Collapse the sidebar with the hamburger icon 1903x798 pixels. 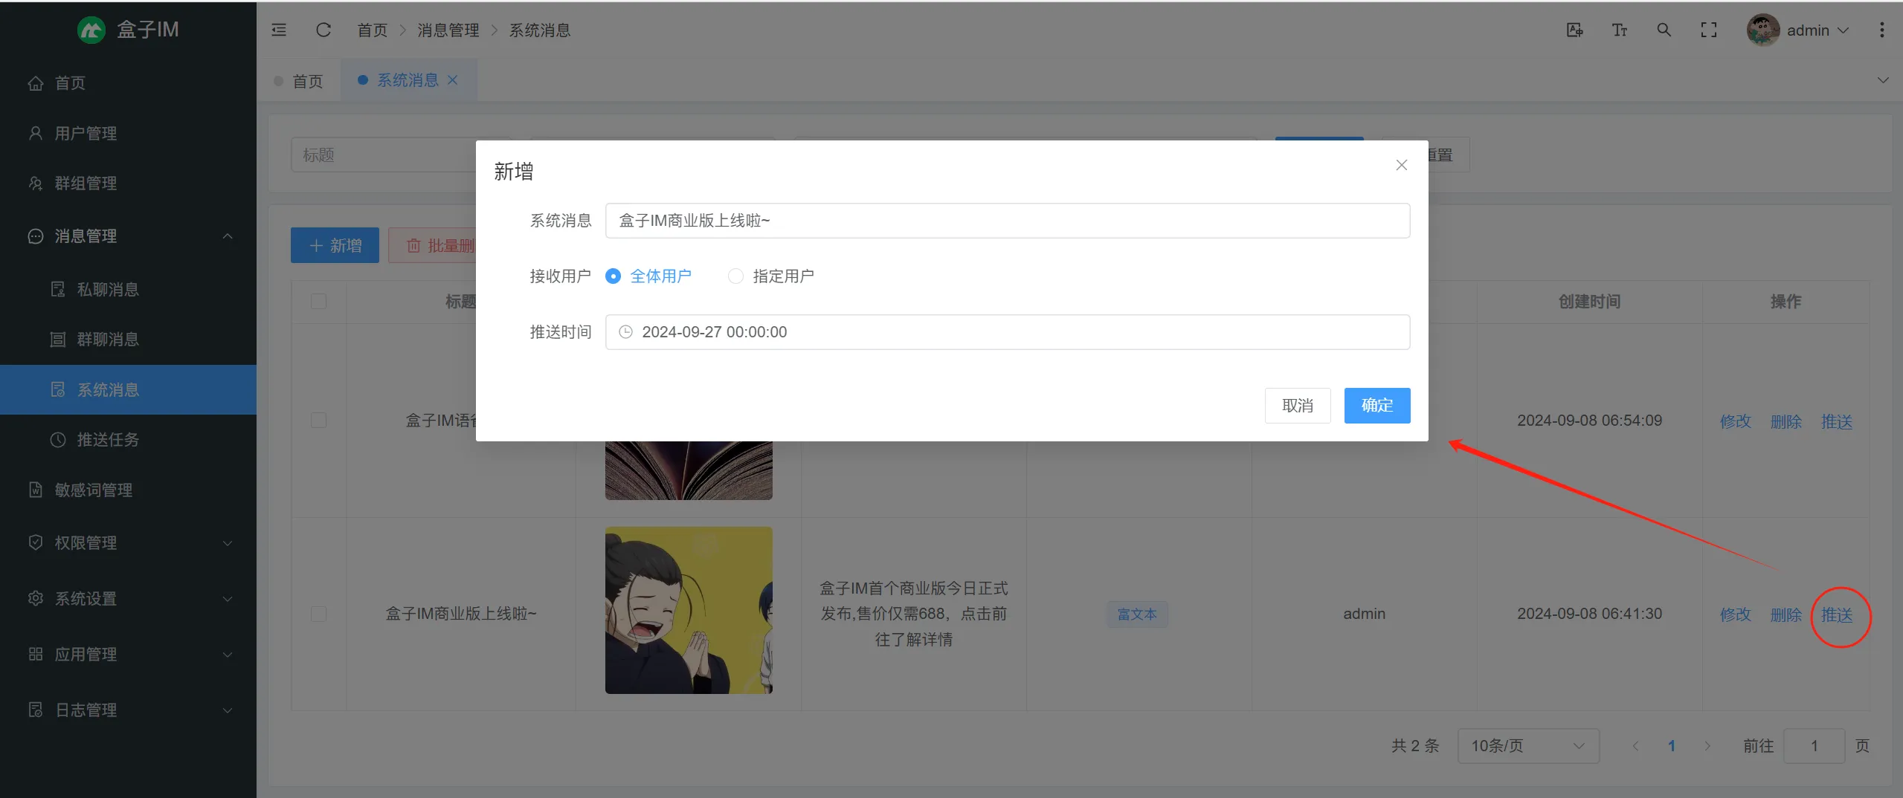(279, 30)
